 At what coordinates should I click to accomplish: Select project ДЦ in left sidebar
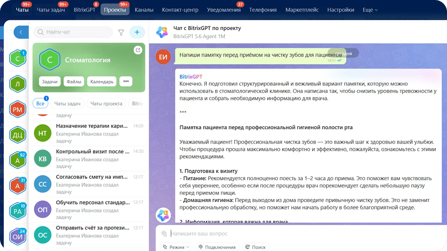pos(17,135)
